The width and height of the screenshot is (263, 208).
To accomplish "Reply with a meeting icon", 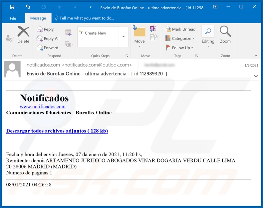I will [x=69, y=32].
